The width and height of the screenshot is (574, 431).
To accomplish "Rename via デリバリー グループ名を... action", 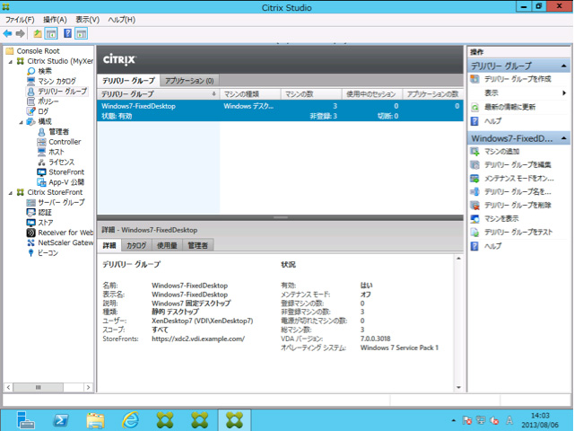I will [x=517, y=191].
